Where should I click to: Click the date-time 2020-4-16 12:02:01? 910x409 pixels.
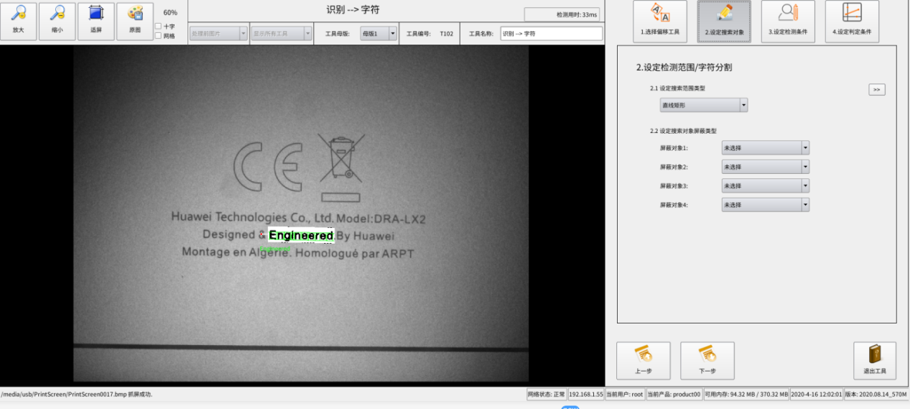tap(816, 395)
